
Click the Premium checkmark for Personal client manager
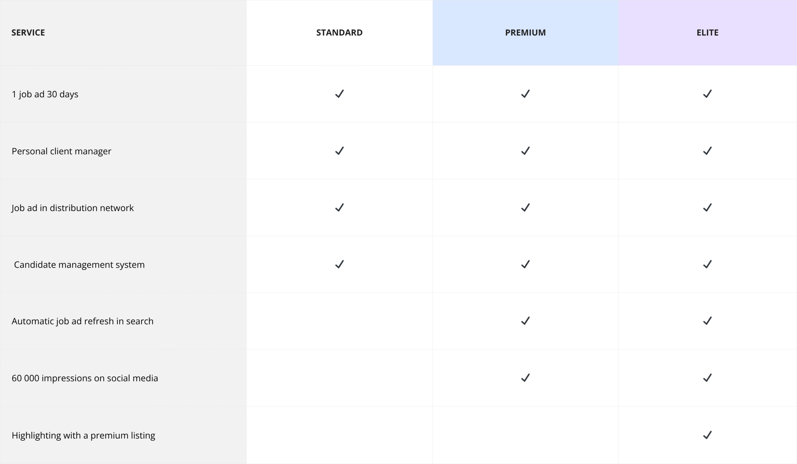pos(525,151)
